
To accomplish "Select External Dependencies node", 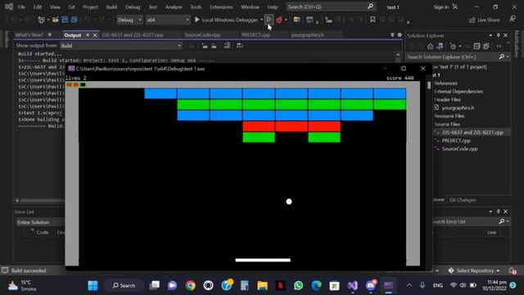I will pyautogui.click(x=458, y=91).
